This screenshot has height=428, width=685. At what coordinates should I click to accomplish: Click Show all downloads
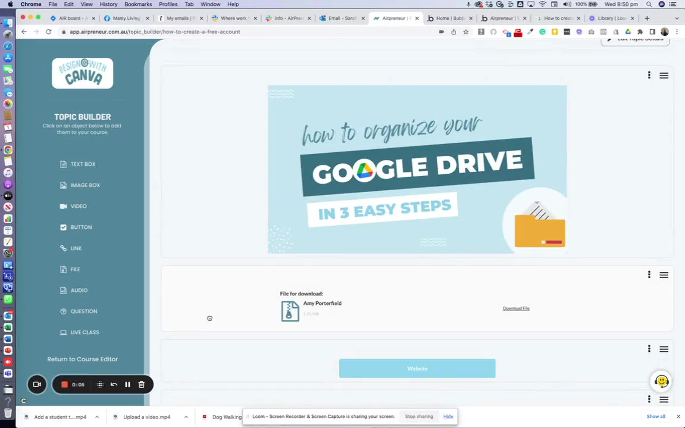(x=656, y=417)
